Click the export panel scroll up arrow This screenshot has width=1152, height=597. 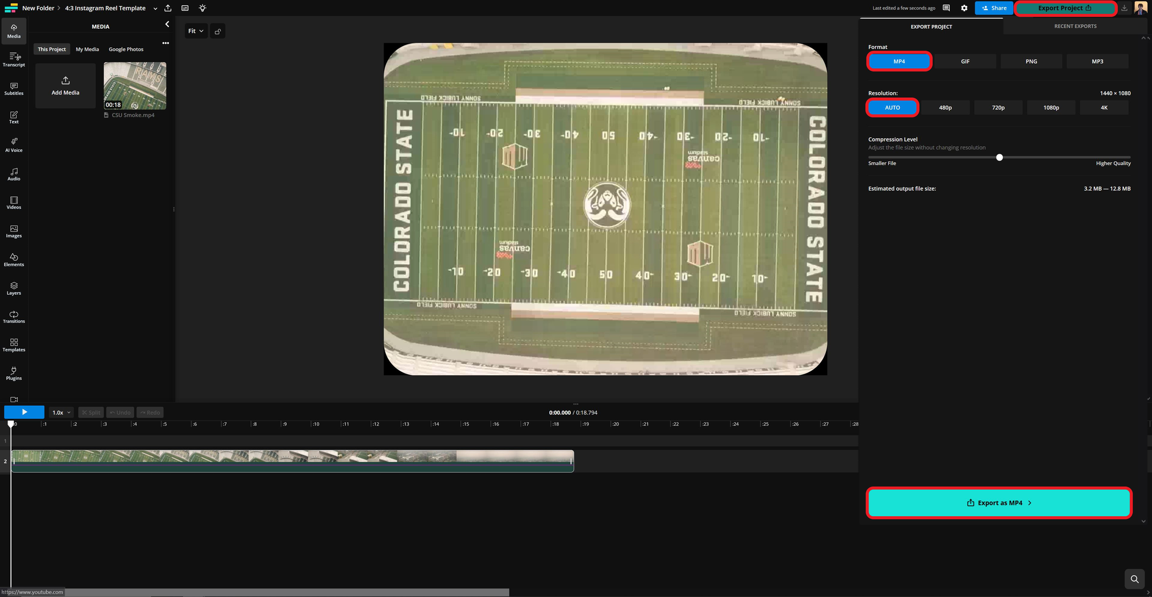tap(1143, 38)
